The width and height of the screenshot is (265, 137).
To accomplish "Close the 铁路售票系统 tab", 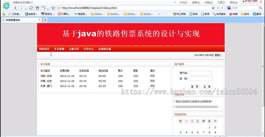I will (39, 20).
